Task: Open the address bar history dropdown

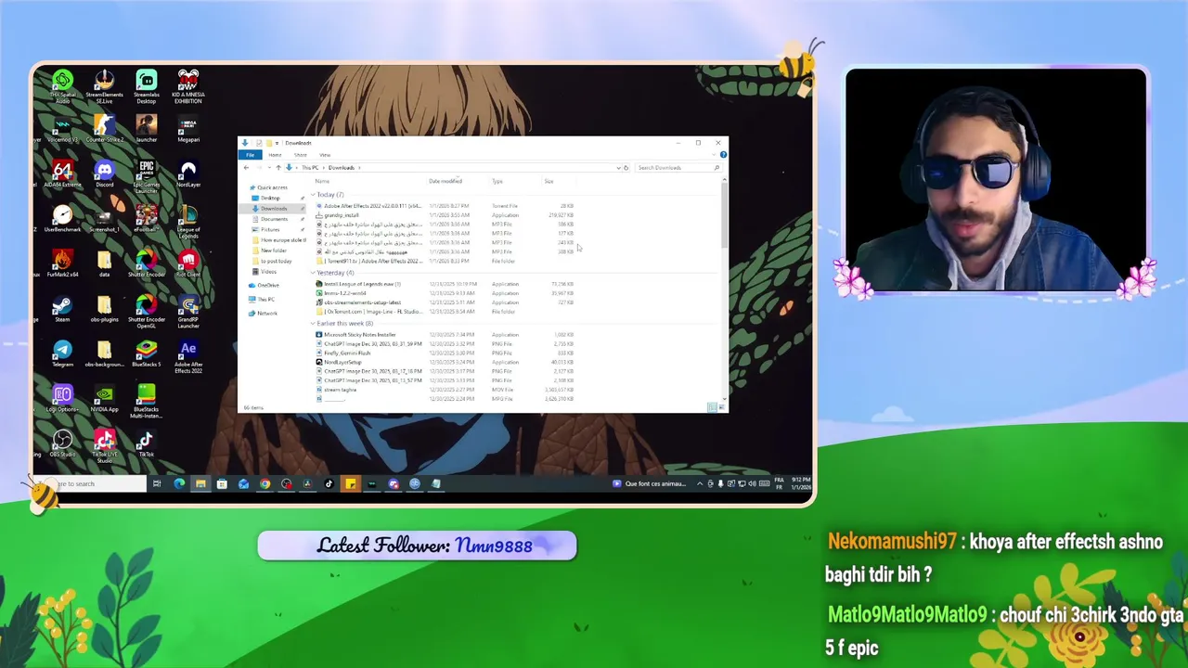Action: [618, 168]
